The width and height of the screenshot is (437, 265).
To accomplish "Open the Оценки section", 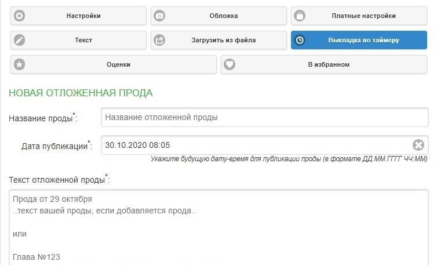I will [118, 64].
